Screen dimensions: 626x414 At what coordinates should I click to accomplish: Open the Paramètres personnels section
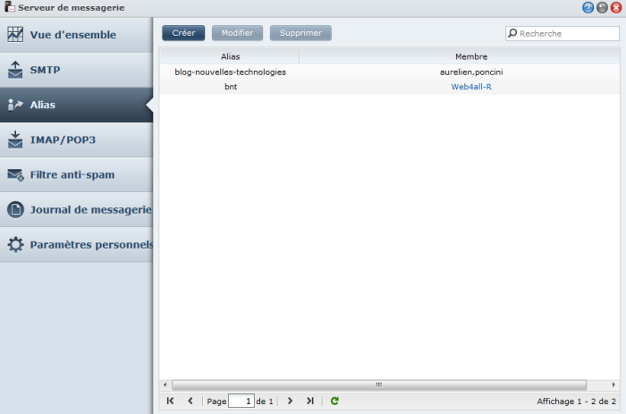[x=76, y=244]
